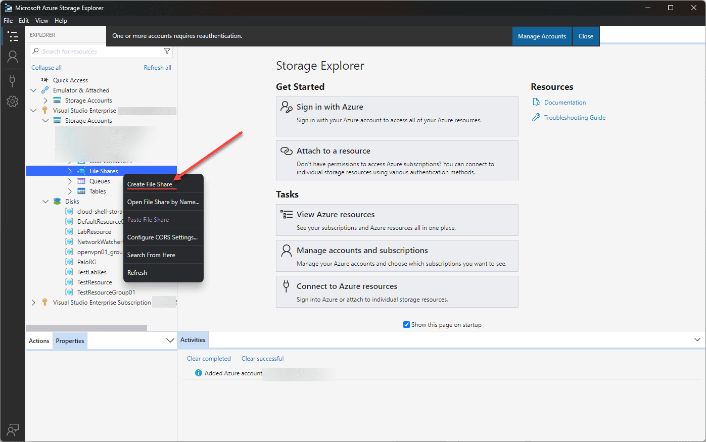The height and width of the screenshot is (442, 706).
Task: Collapse the Emulator & Attached node
Action: (x=33, y=90)
